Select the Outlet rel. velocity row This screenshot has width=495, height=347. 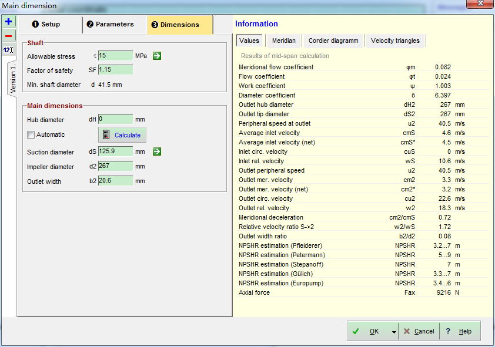point(363,208)
